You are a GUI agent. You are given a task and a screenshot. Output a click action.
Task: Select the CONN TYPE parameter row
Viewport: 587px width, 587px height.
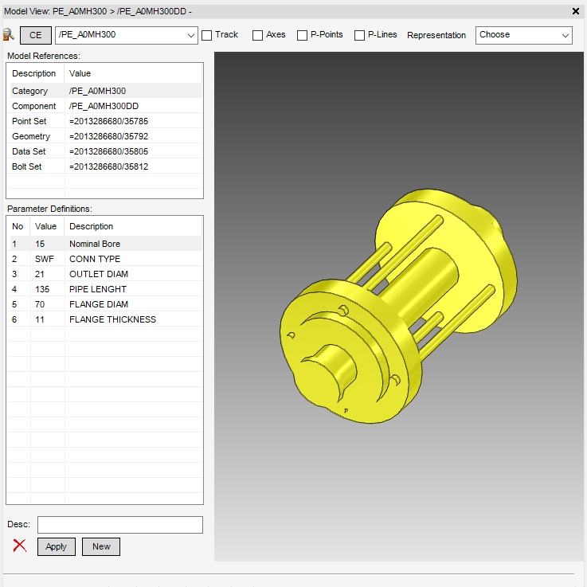tap(104, 259)
